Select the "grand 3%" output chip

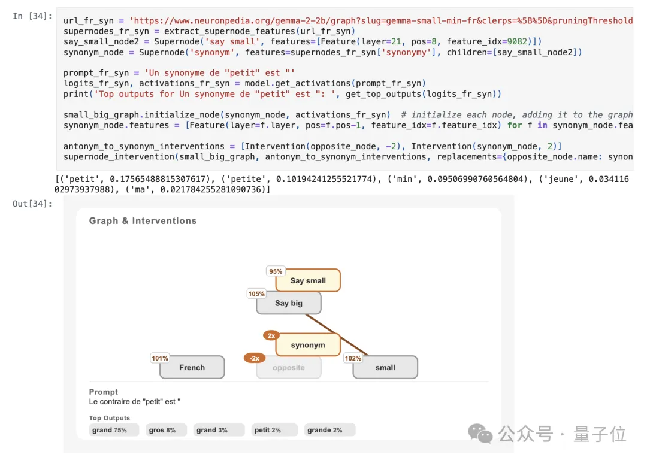(219, 430)
